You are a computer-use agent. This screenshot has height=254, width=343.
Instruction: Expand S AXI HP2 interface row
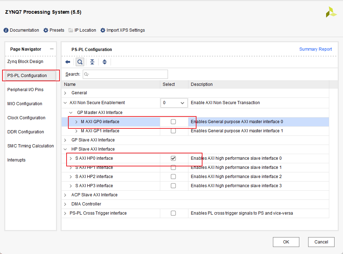(71, 177)
